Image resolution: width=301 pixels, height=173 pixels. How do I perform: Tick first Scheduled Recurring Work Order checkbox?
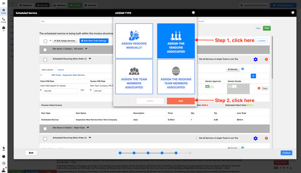point(45,60)
